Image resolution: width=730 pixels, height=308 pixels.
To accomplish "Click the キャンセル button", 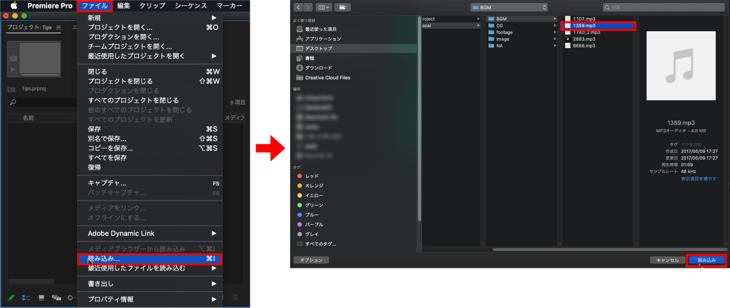I will (667, 260).
